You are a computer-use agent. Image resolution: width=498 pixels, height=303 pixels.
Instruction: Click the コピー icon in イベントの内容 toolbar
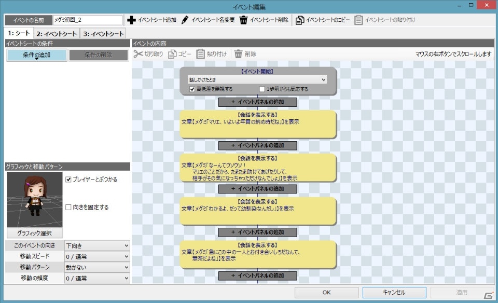point(172,54)
